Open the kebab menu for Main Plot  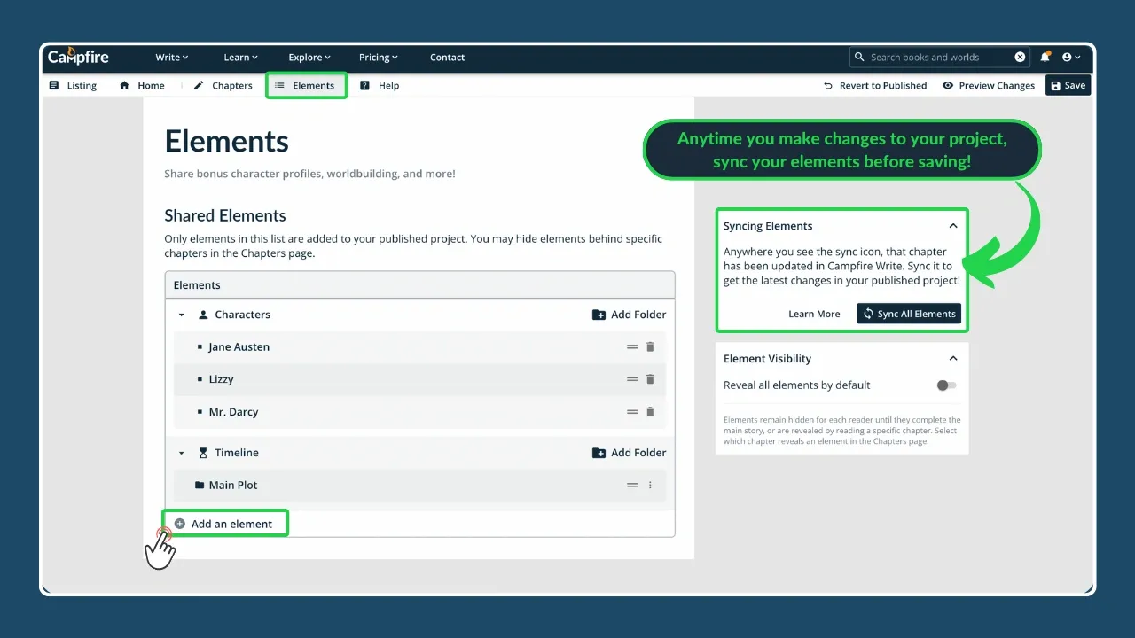[x=650, y=485]
